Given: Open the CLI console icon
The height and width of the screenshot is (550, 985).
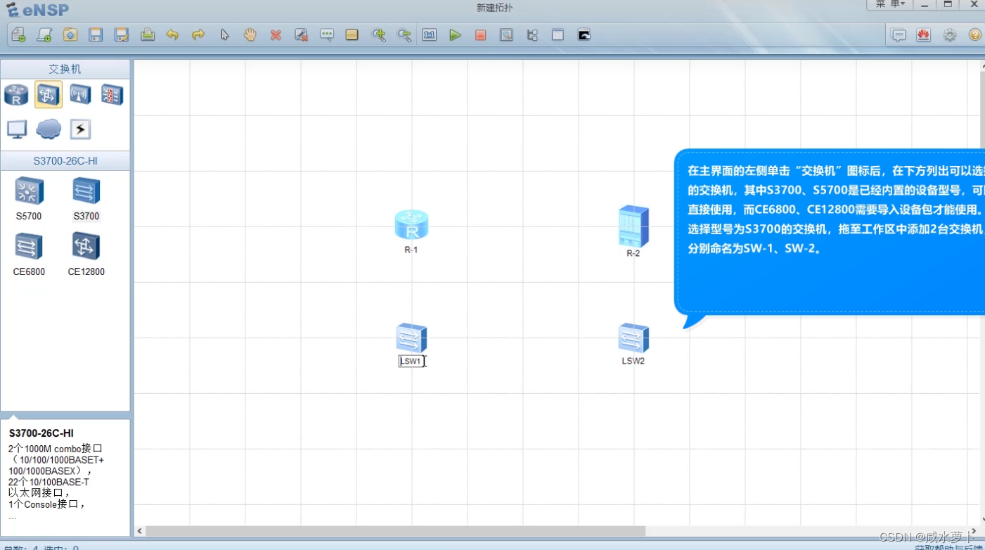Looking at the screenshot, I should [x=584, y=34].
